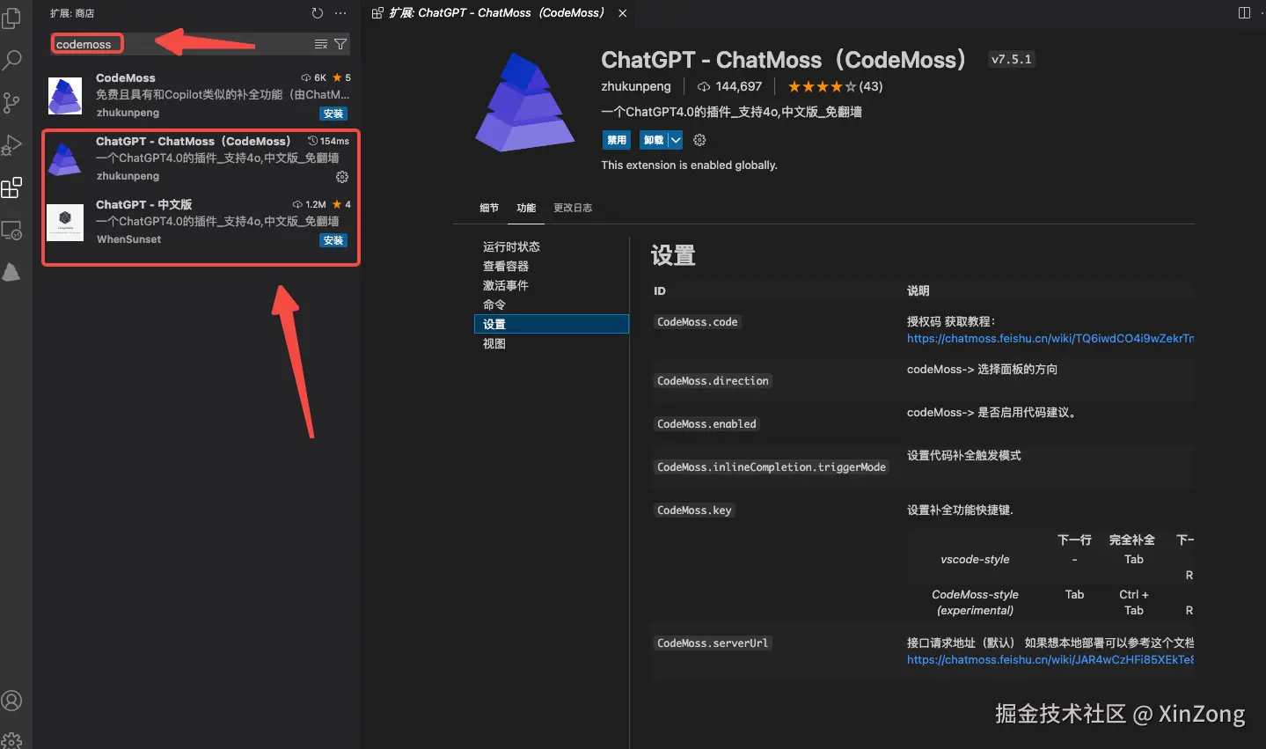Select 运行时状态 in feature list
Screen dimensions: 1266x749
[x=552, y=246]
